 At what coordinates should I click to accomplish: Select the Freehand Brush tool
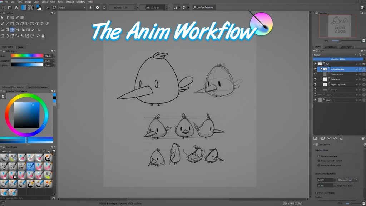click(2, 24)
